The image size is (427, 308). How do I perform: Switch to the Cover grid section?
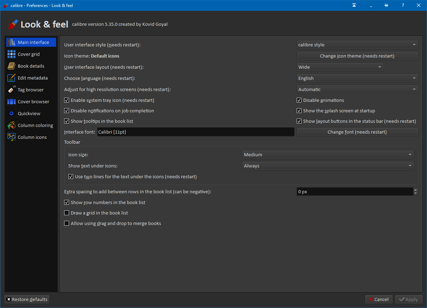pyautogui.click(x=31, y=54)
